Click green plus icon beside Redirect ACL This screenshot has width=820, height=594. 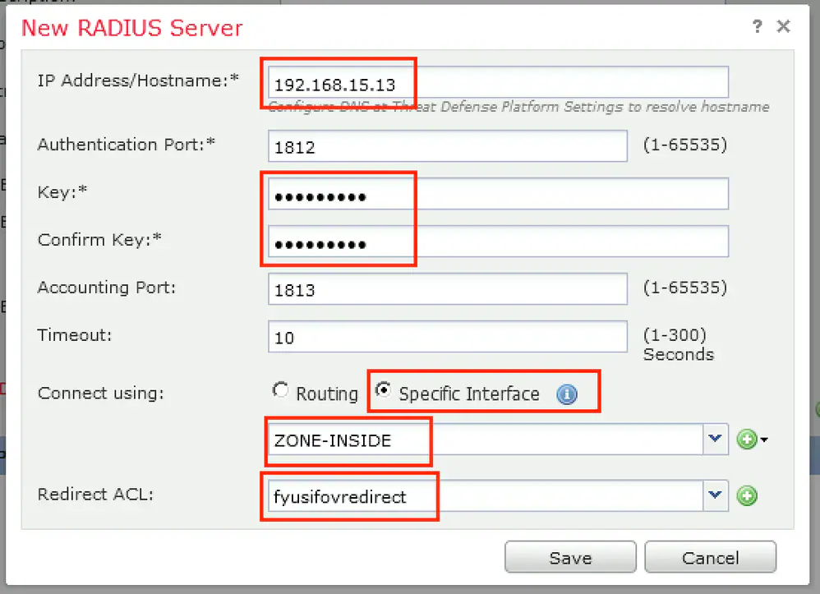point(747,496)
